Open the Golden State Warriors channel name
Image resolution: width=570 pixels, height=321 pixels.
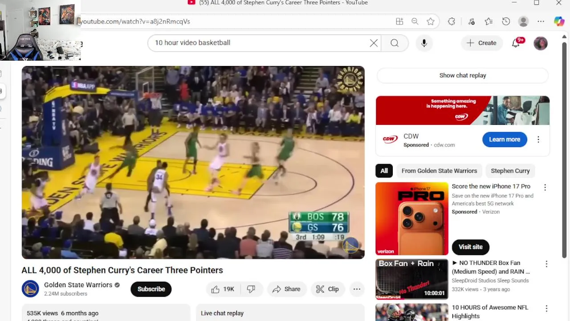[x=78, y=285]
